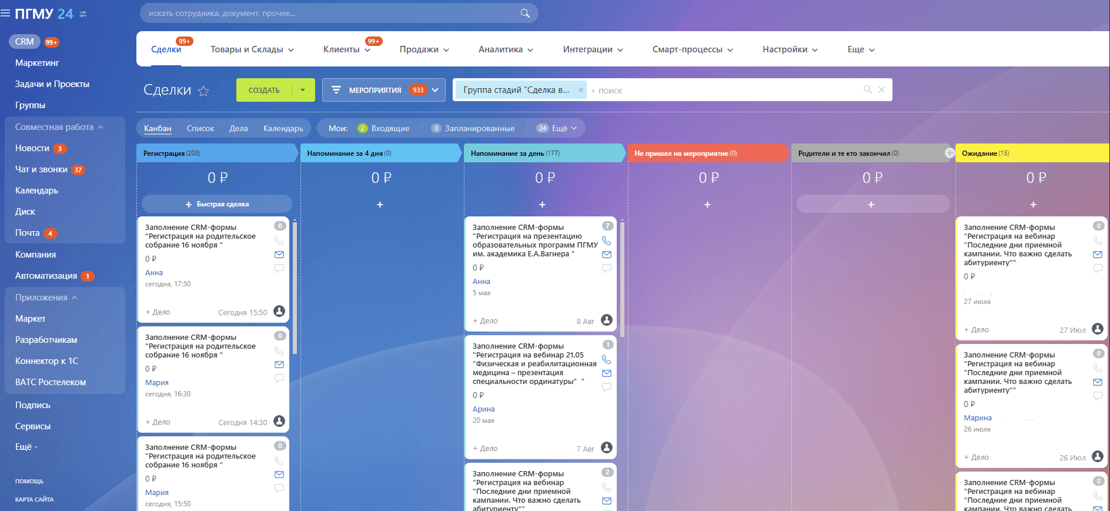1110x511 pixels.
Task: Call contact on Мария card dated сегодня 16:30
Action: click(279, 350)
